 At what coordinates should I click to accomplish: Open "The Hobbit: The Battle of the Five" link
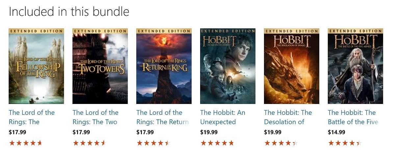tap(353, 117)
